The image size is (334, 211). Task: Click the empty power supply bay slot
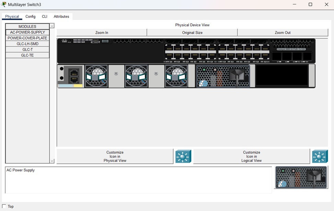point(281,76)
